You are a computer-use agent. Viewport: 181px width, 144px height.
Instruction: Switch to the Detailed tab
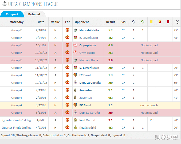[34, 14]
